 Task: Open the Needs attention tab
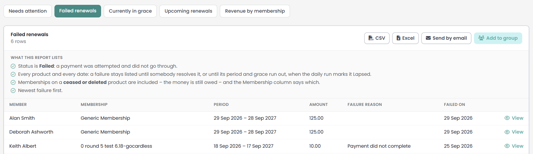coord(28,11)
